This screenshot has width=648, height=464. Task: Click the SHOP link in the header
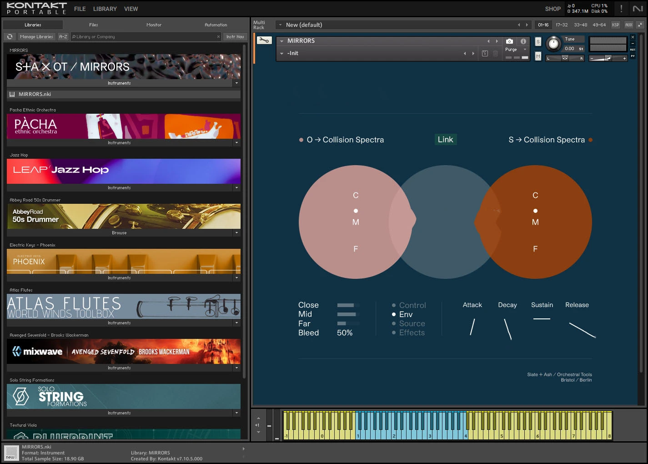pos(553,9)
